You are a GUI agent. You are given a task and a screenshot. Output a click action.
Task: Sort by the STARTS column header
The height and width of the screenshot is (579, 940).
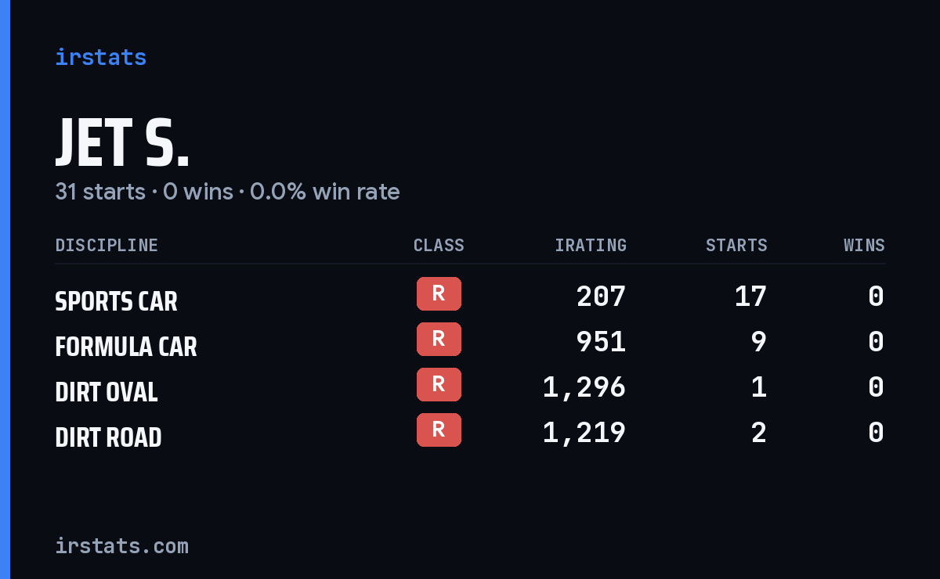[x=736, y=246]
